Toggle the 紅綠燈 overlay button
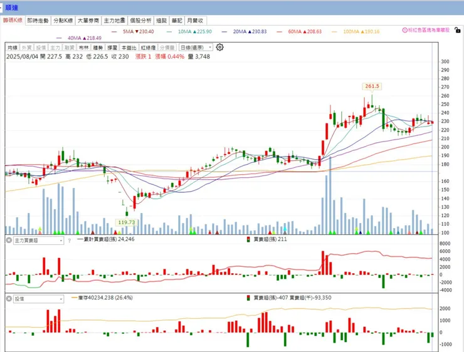The width and height of the screenshot is (464, 352). click(148, 47)
